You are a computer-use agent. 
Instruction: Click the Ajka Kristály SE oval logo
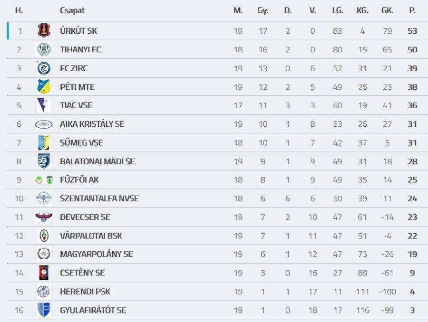pos(44,124)
